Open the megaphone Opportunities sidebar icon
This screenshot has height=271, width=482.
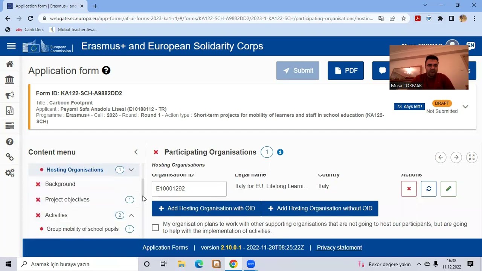[10, 95]
